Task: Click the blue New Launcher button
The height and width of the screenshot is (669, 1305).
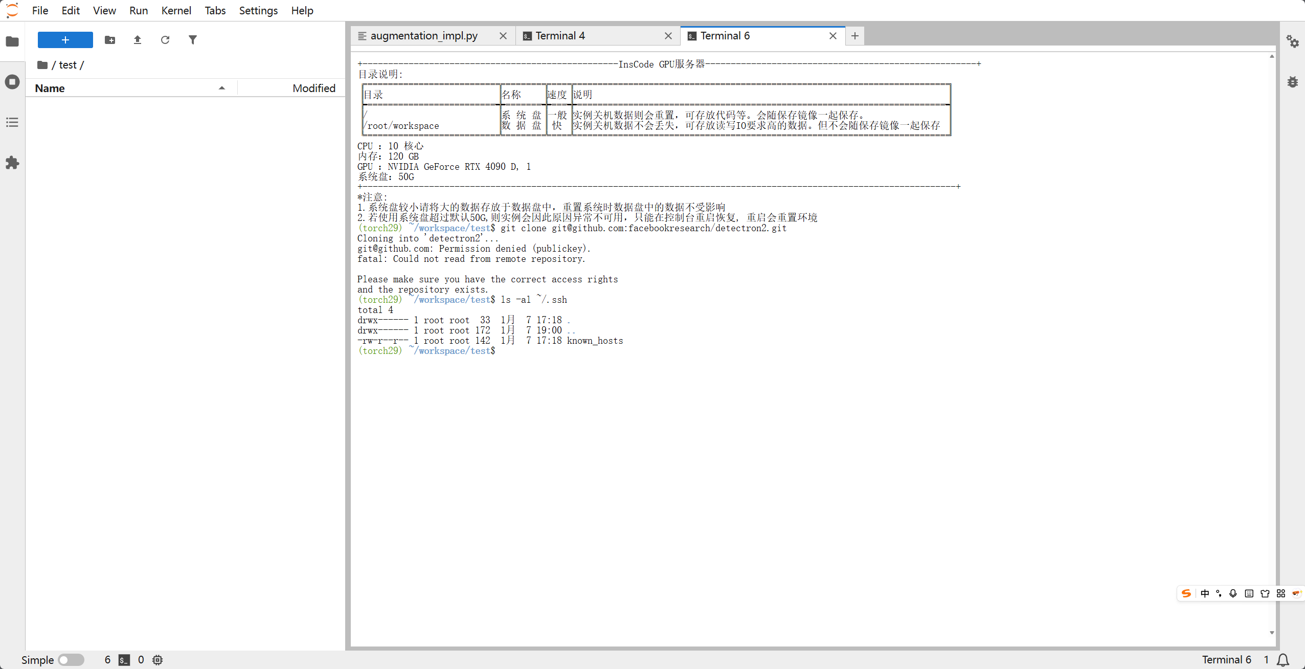Action: [x=65, y=40]
